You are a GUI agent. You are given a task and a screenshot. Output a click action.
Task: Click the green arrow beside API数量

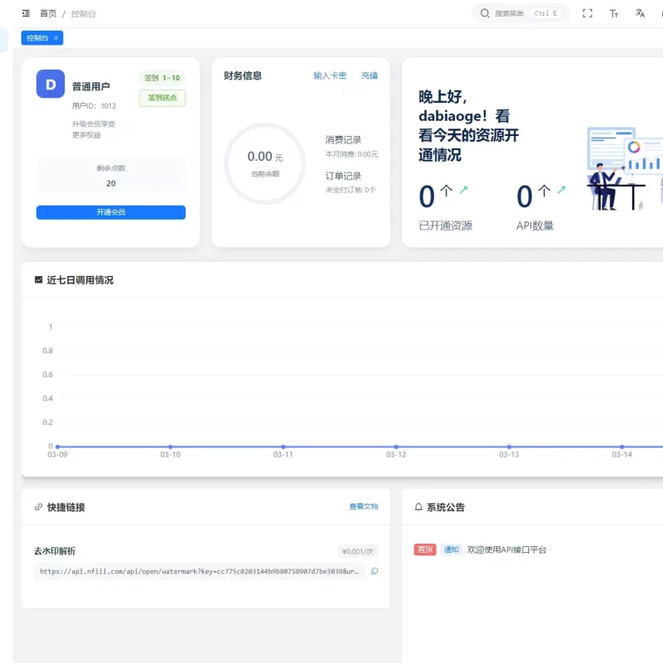(562, 190)
